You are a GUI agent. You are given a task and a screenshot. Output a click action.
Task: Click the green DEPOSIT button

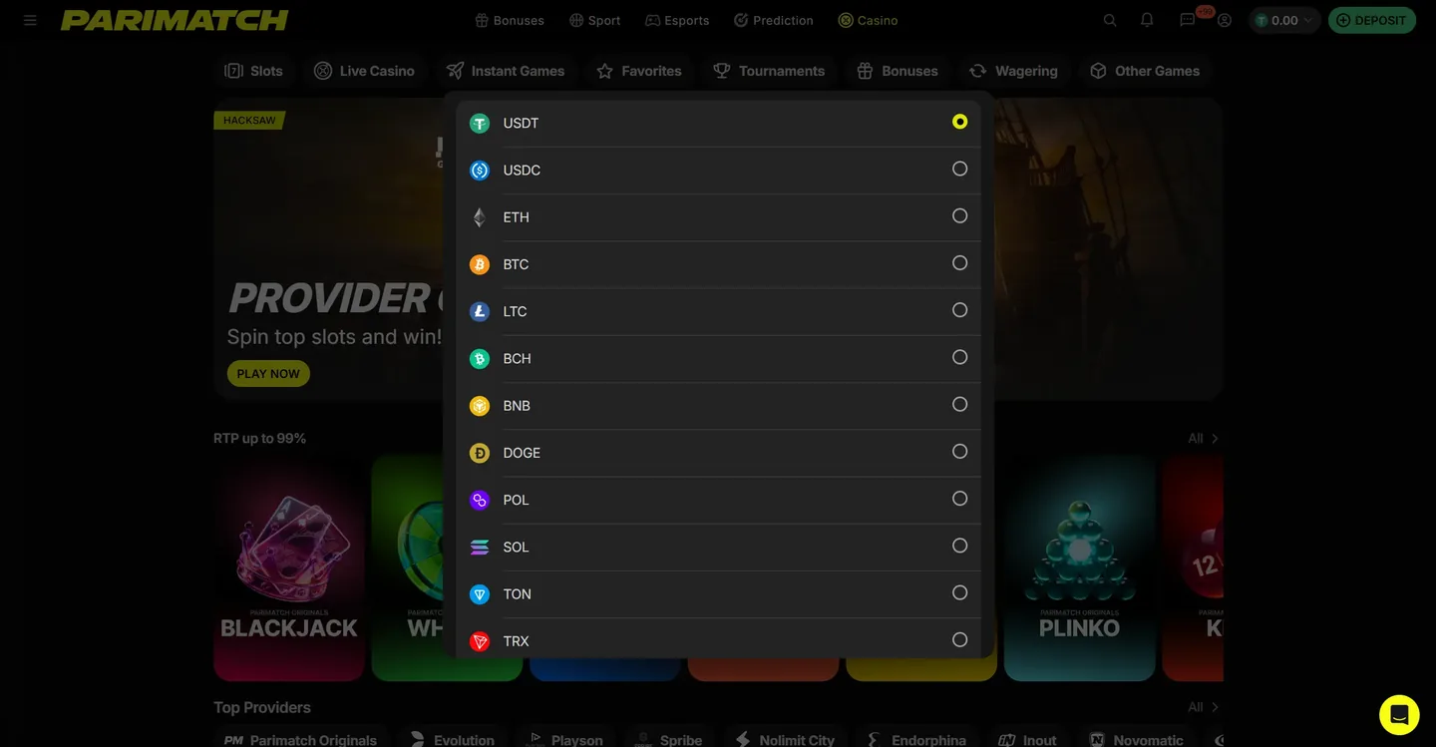point(1372,20)
